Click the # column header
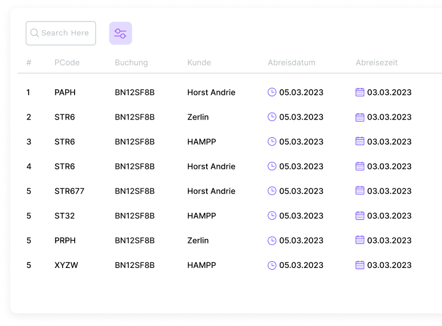The image size is (442, 326). pos(28,63)
